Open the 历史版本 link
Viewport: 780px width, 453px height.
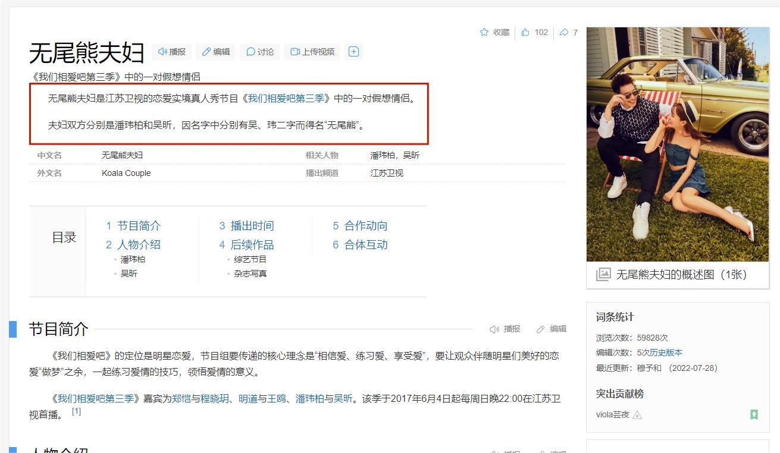click(666, 353)
